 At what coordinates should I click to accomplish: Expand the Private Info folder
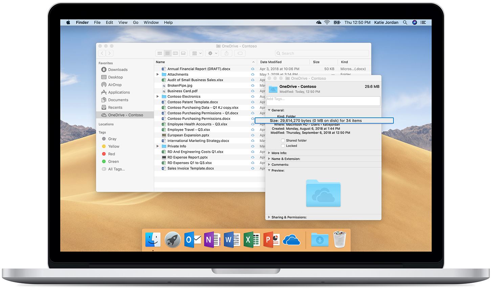[158, 146]
